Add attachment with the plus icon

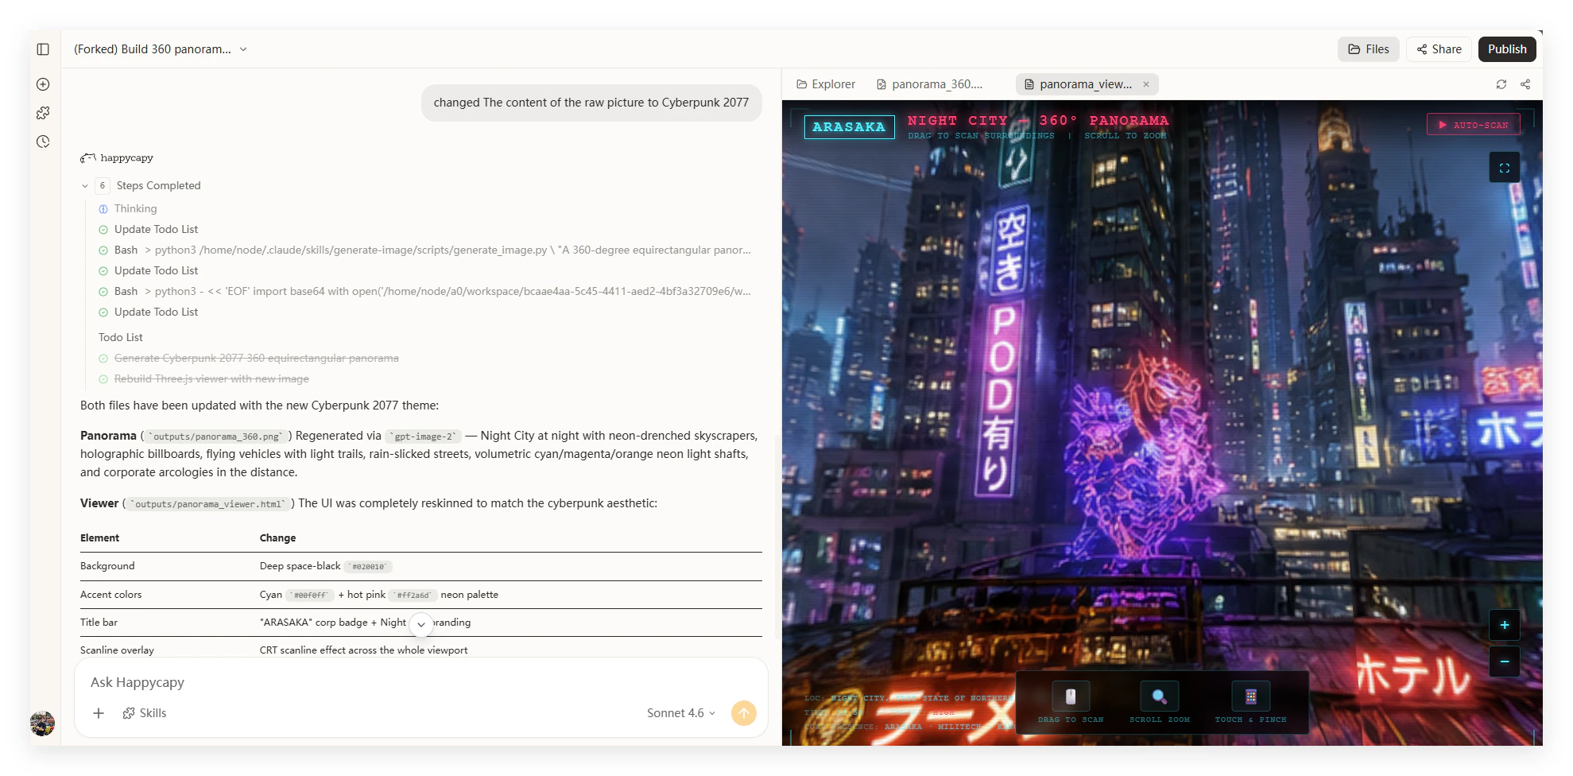pyautogui.click(x=99, y=713)
